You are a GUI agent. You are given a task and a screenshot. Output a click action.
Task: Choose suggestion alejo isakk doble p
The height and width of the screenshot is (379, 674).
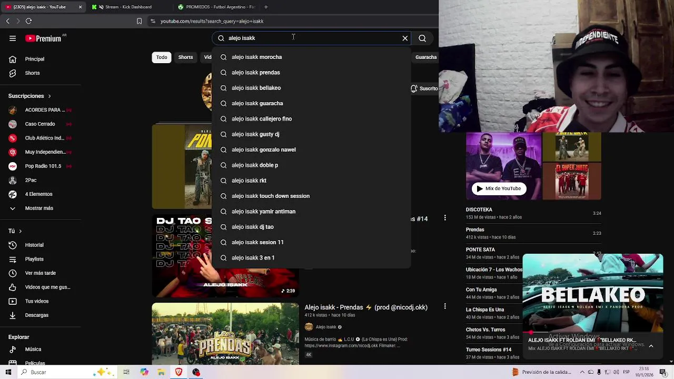[x=311, y=165]
